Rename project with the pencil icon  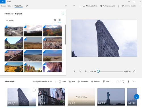point(27,6)
